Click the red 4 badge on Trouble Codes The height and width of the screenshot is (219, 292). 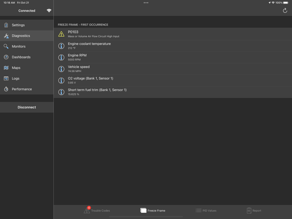tap(89, 208)
